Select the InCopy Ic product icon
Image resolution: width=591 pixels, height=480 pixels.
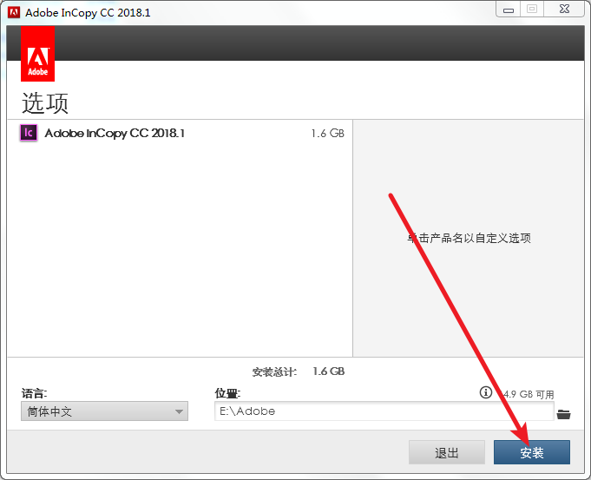(29, 133)
